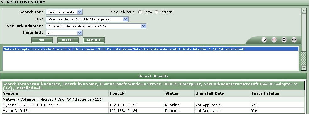Click the DELETE button
This screenshot has height=115, width=309.
point(68,40)
